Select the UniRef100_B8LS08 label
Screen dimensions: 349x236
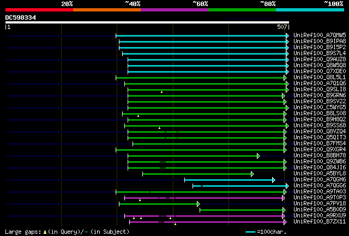(x=320, y=113)
